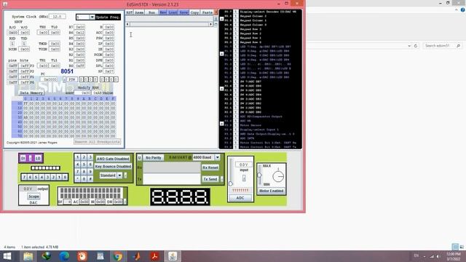The height and width of the screenshot is (262, 466).
Task: Open the update frequency dropdown
Action: 92,17
